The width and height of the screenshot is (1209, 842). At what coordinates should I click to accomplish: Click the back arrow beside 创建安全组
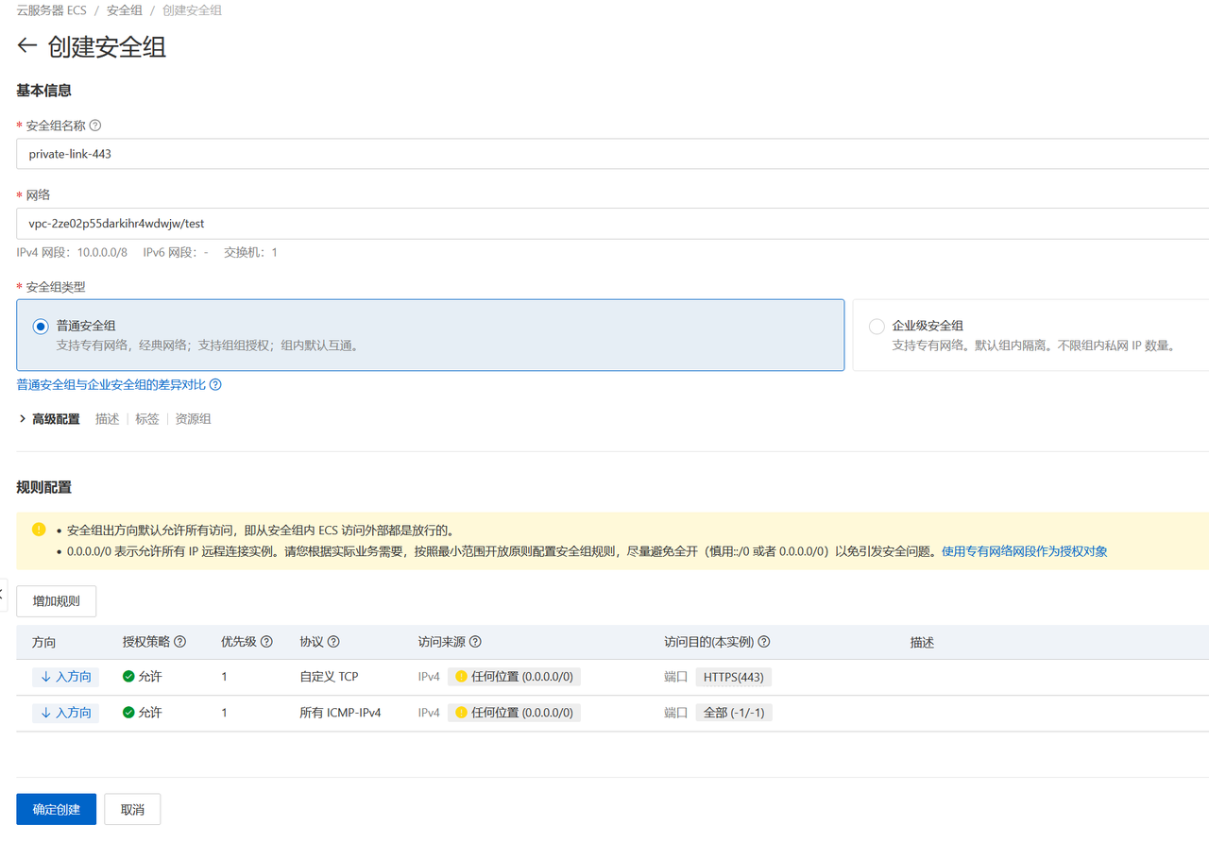27,46
